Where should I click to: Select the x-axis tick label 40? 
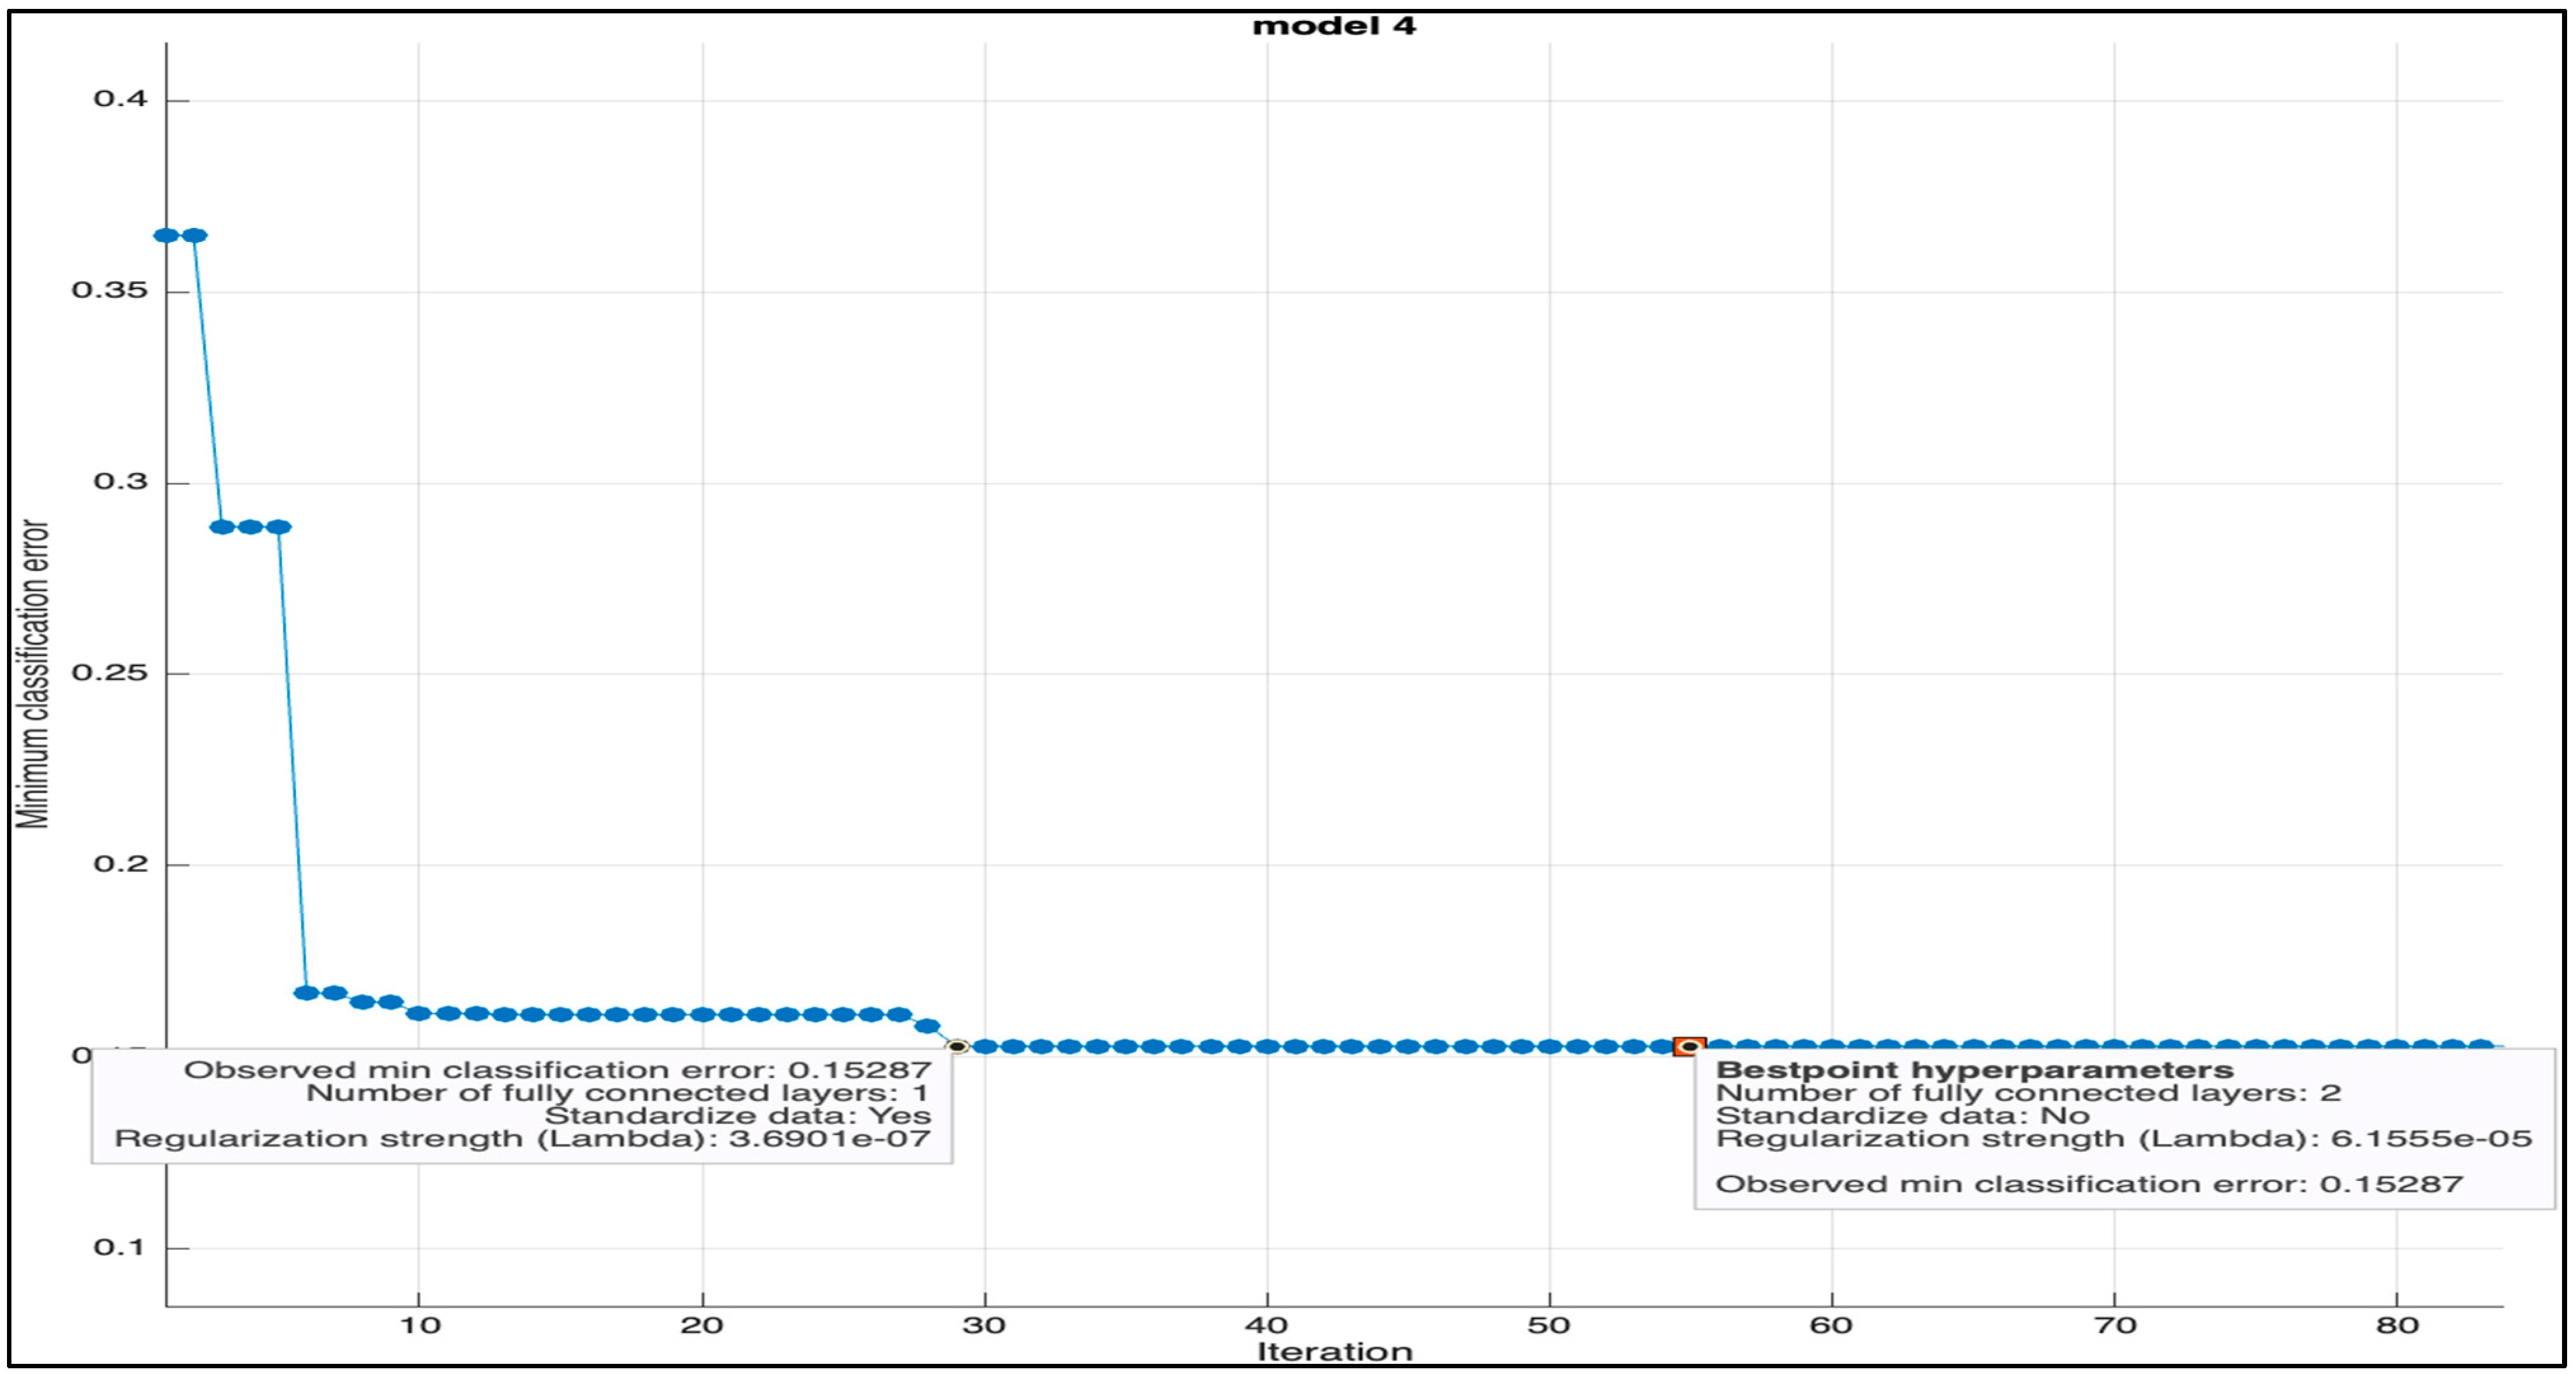click(x=1266, y=1325)
